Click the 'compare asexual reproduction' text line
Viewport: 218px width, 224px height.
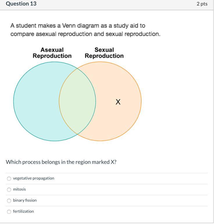coord(85,34)
